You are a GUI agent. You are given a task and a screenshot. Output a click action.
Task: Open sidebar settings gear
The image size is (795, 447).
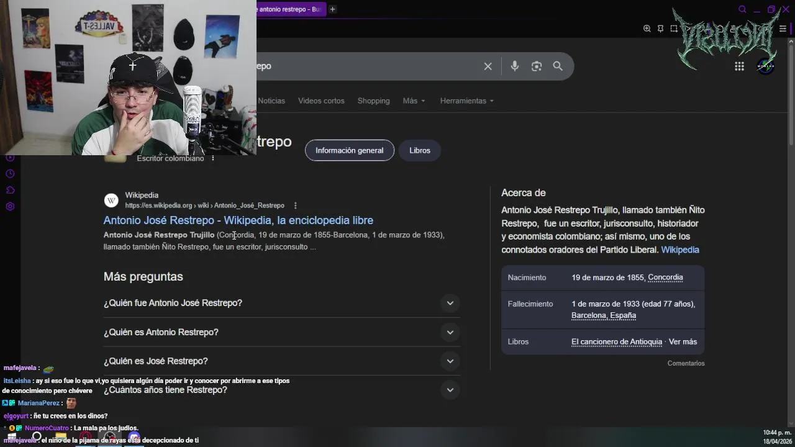pyautogui.click(x=10, y=207)
